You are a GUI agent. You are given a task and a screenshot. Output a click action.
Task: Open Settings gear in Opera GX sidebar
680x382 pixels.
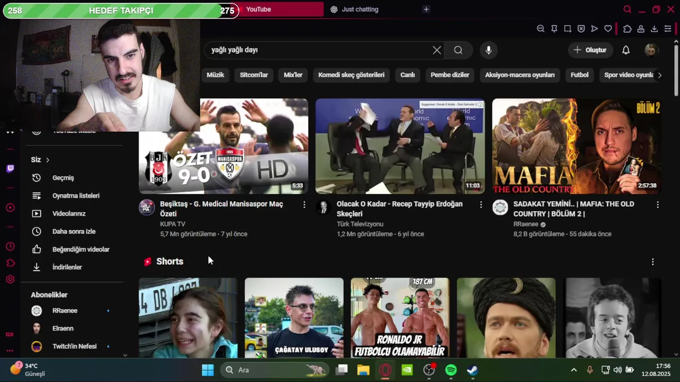[x=10, y=279]
